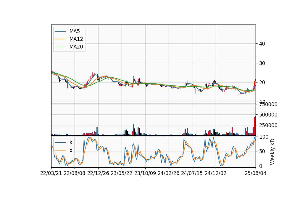
Task: Click the KD axis value 0
Action: pyautogui.click(x=261, y=166)
